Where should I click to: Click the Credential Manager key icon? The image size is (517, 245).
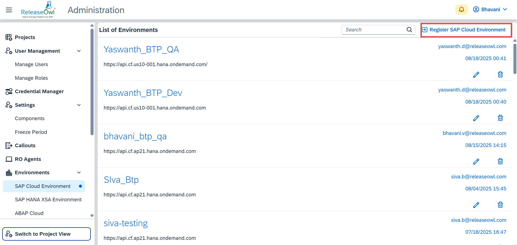(9, 91)
